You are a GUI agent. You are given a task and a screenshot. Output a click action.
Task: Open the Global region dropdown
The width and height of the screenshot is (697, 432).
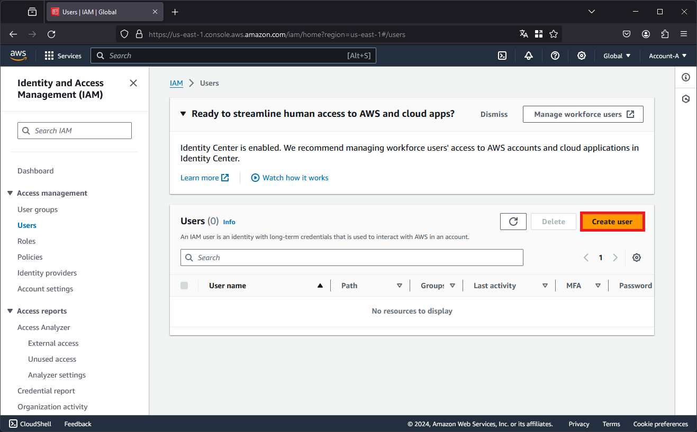click(617, 56)
